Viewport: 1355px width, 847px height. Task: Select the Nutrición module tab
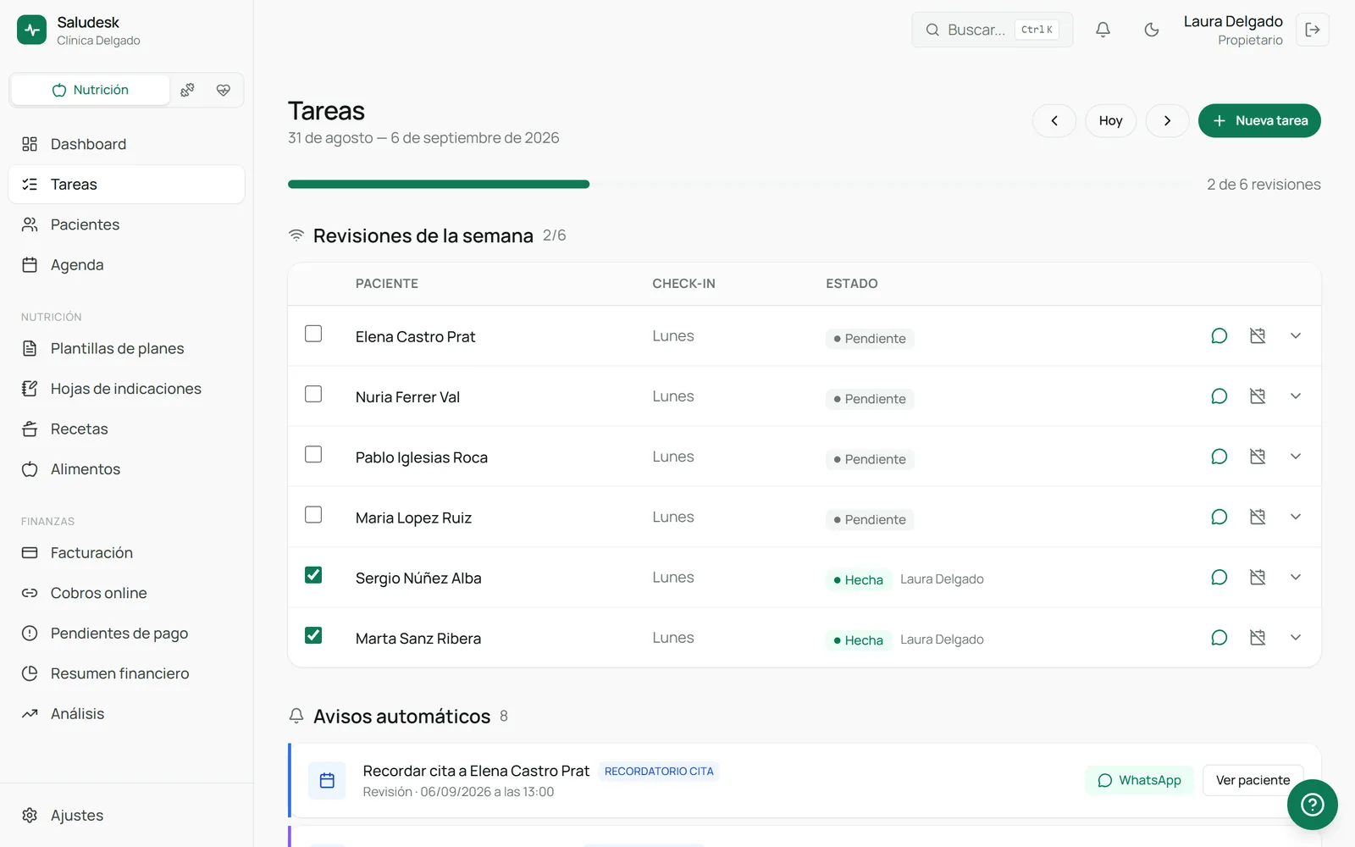click(x=90, y=90)
